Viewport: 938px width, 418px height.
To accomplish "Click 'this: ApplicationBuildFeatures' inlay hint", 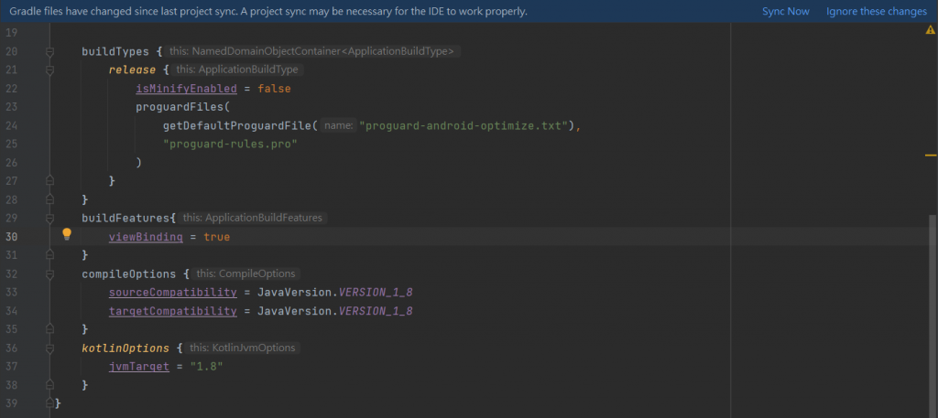I will click(253, 218).
